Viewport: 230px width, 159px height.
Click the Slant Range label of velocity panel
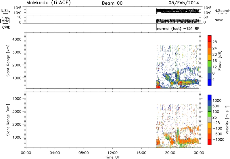pos(8,120)
